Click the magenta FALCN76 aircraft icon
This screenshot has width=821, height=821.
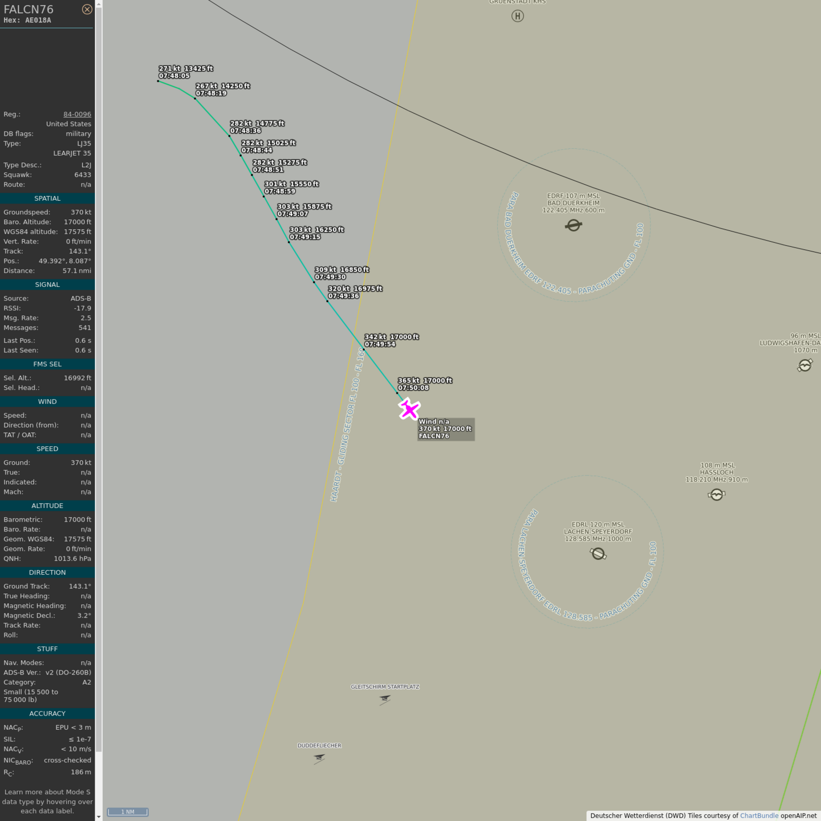click(409, 409)
